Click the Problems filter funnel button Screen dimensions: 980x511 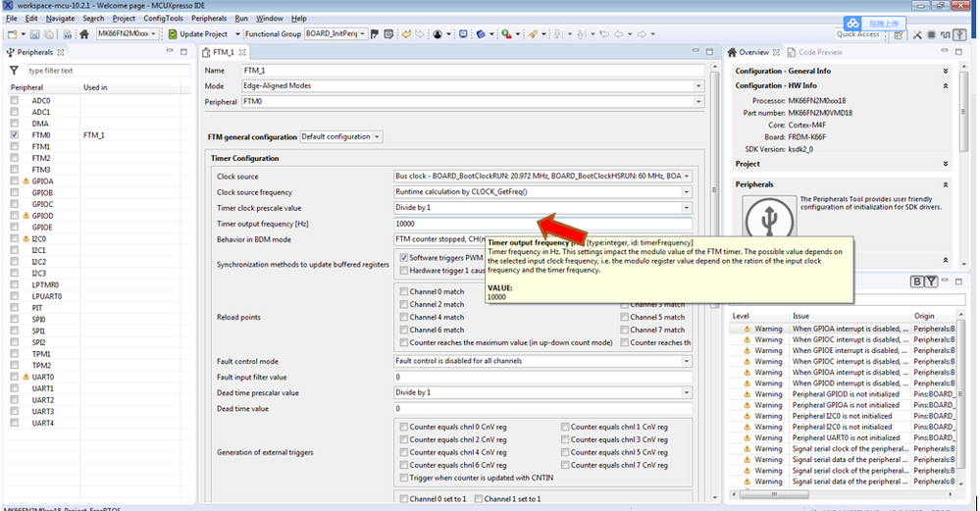[x=931, y=281]
